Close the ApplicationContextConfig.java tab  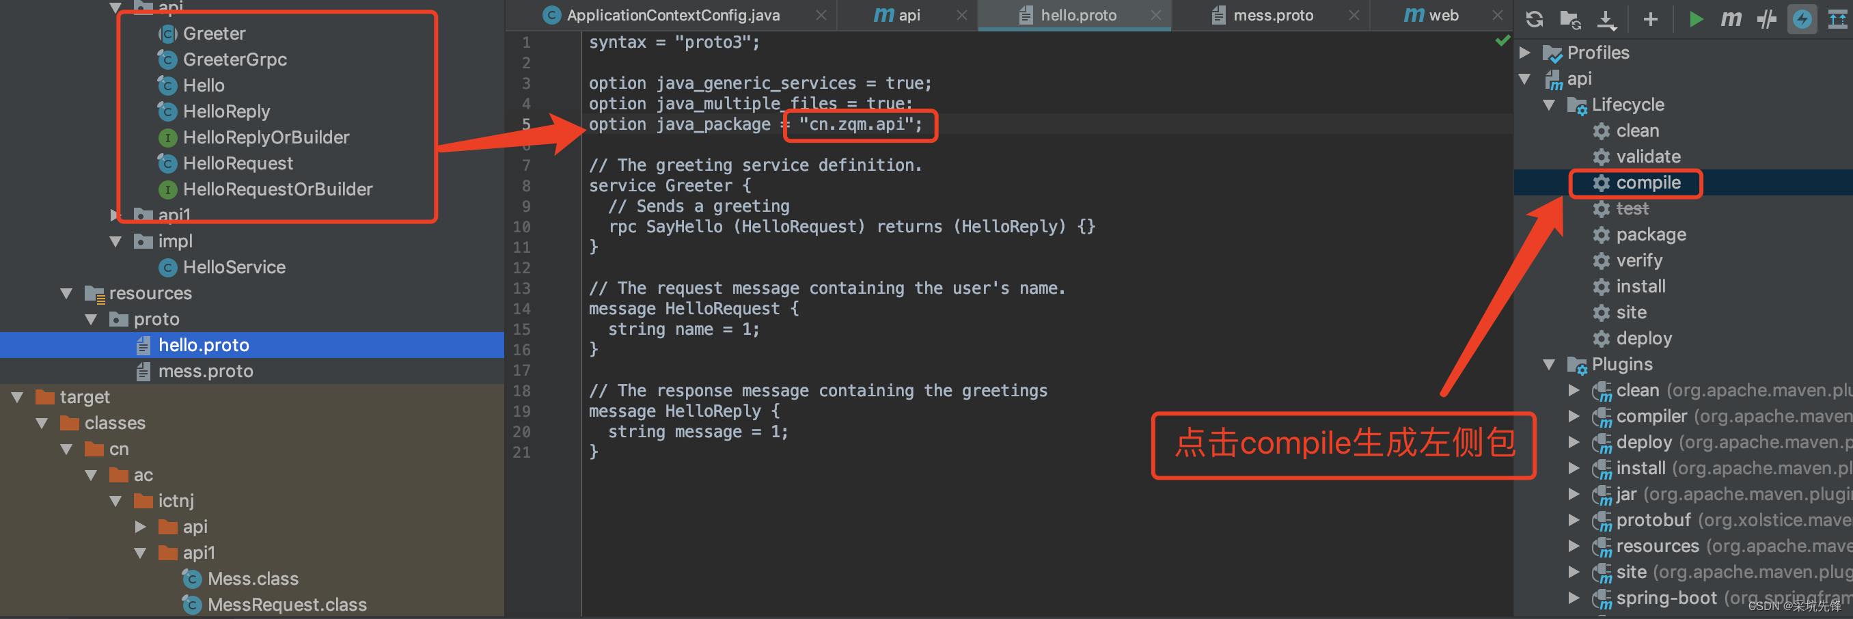821,15
